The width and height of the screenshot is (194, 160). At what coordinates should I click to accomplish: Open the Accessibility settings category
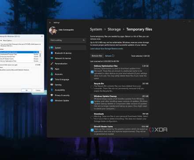tap(67, 90)
